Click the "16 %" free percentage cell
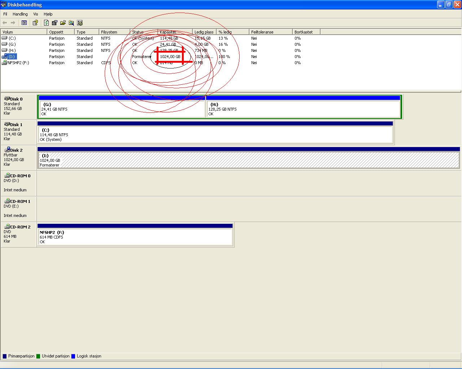The width and height of the screenshot is (462, 369). [x=223, y=44]
